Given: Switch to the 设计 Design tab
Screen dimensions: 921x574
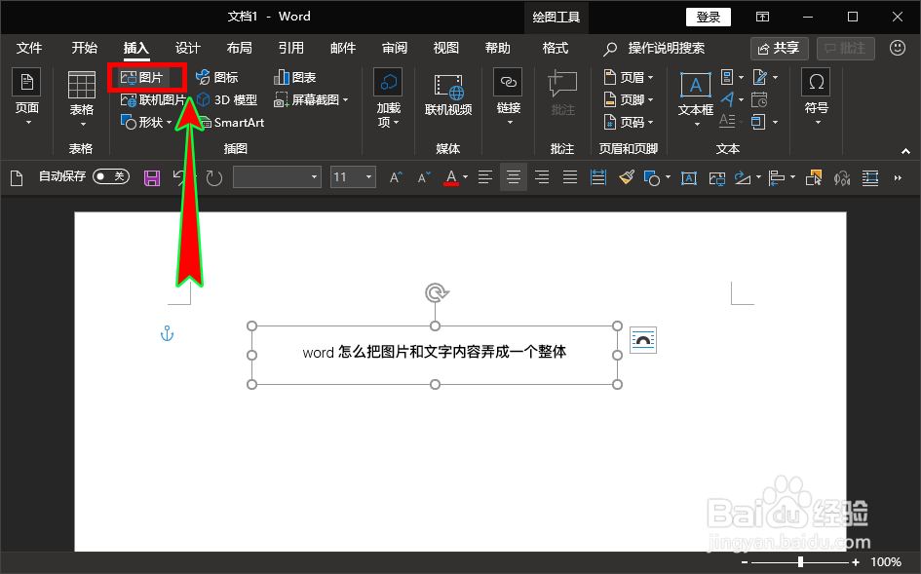Looking at the screenshot, I should click(188, 48).
